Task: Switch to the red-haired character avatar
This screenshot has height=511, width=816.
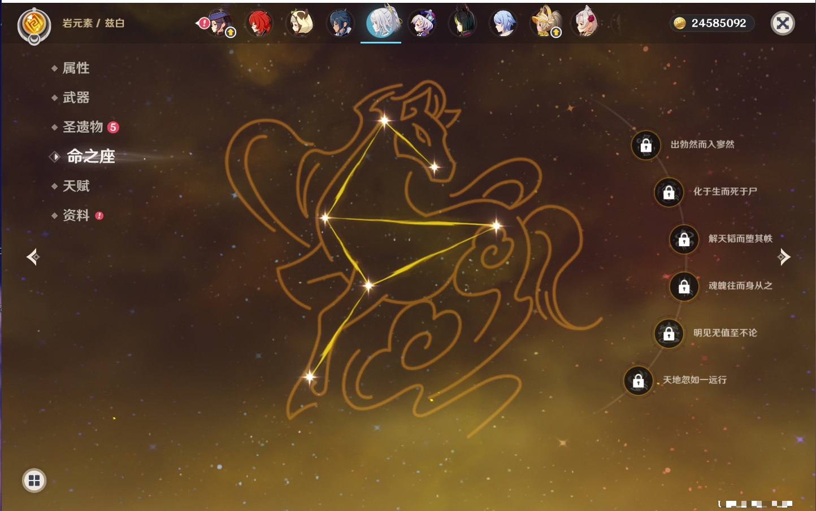Action: [259, 23]
